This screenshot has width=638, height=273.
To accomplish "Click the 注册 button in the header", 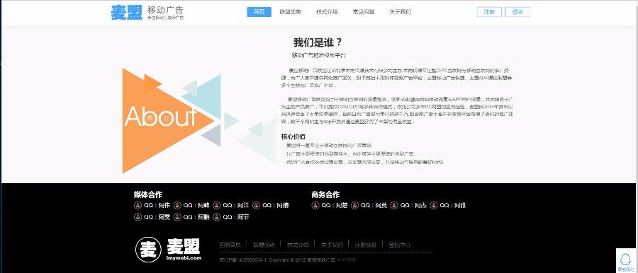I will [x=489, y=12].
